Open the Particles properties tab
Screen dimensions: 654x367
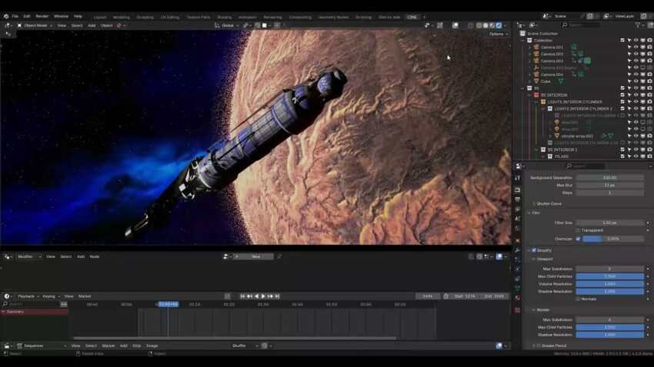(518, 260)
